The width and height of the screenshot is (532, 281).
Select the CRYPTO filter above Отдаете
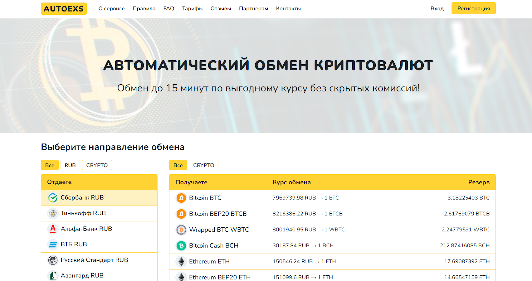point(97,165)
